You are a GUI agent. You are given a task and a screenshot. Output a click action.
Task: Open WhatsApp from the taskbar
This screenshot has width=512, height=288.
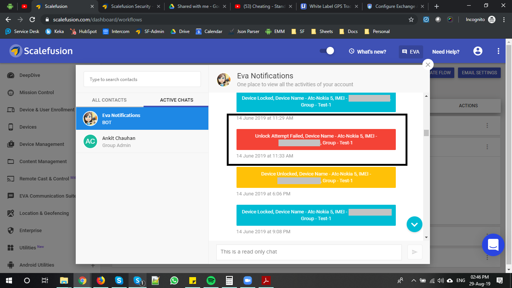(x=174, y=280)
